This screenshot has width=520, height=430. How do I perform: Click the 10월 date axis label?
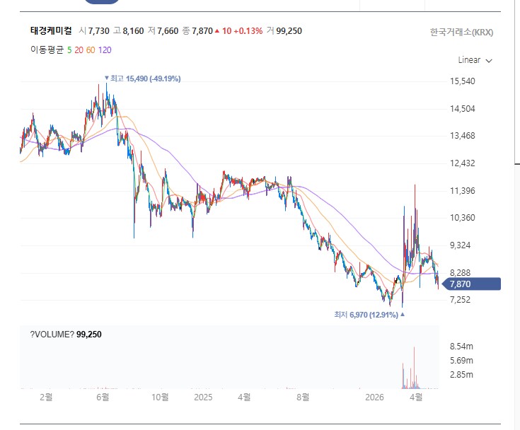pyautogui.click(x=160, y=397)
